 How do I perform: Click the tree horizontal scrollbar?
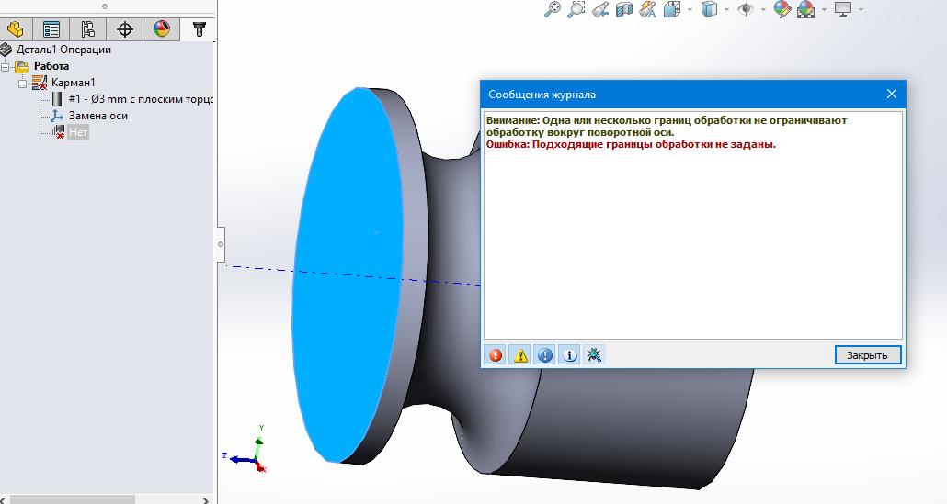coord(73,499)
